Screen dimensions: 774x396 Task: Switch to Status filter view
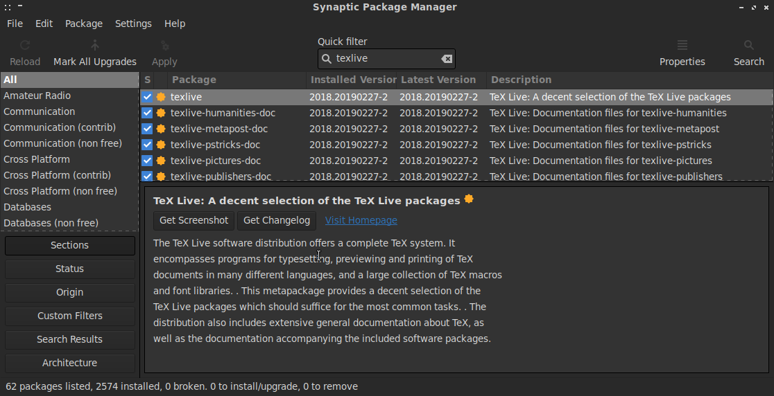(x=69, y=269)
